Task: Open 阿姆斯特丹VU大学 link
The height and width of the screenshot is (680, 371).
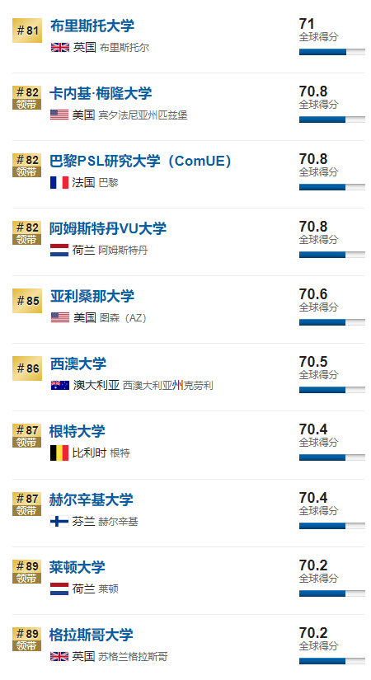Action: click(x=108, y=228)
